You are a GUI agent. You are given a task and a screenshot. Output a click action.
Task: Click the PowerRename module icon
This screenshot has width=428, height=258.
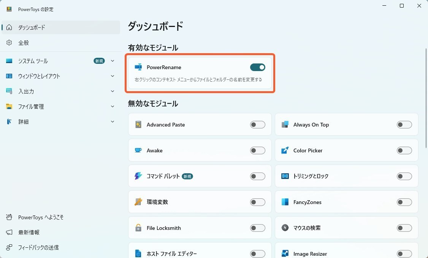138,67
